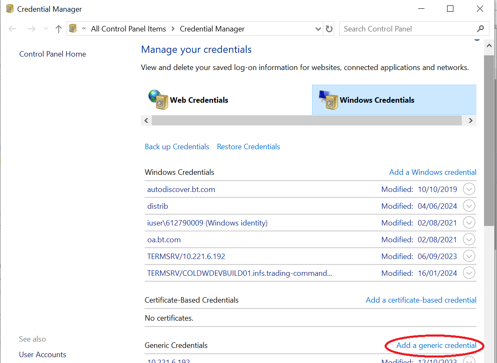The image size is (497, 363).
Task: Maximize the Credential Manager window
Action: 450,9
